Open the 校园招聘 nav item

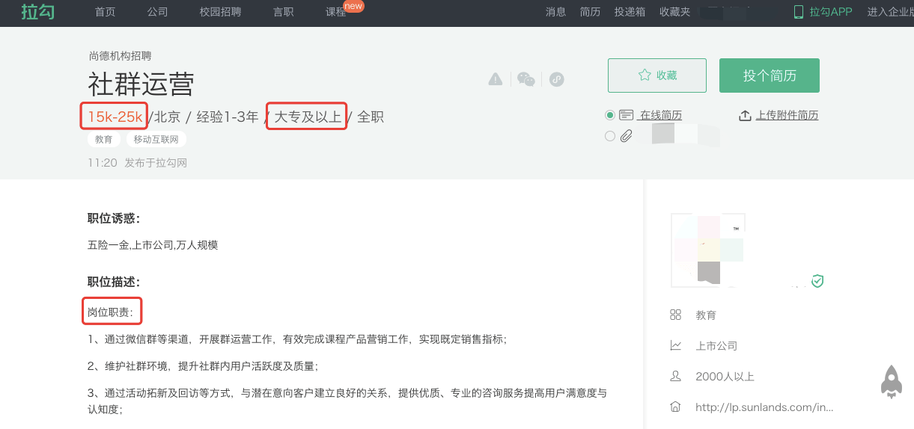click(220, 12)
